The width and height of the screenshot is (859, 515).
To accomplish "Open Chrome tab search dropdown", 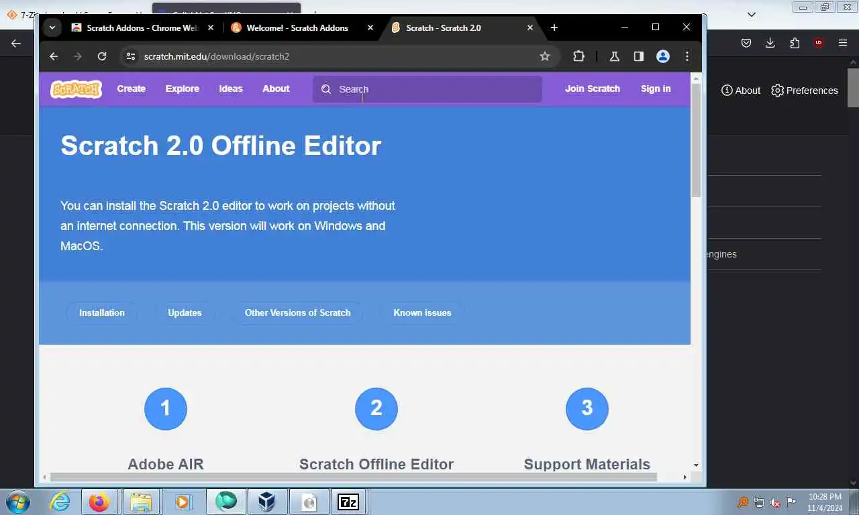I will click(x=52, y=27).
